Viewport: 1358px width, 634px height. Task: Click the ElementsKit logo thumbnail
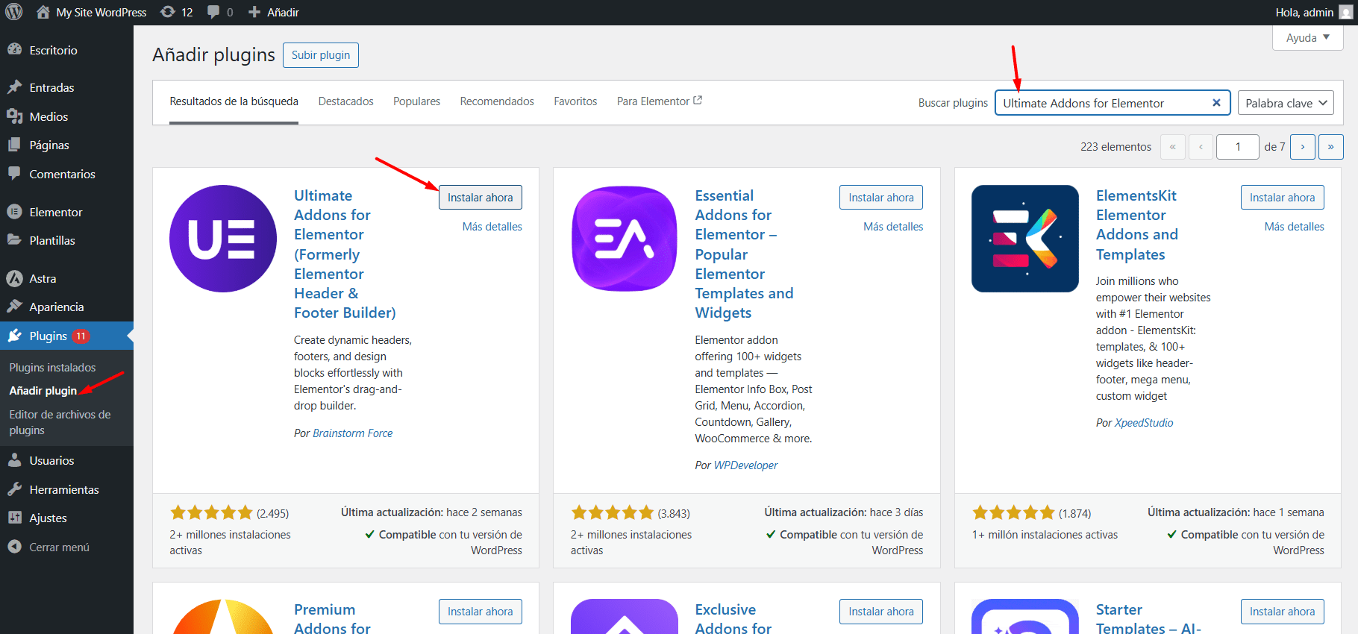pos(1025,239)
